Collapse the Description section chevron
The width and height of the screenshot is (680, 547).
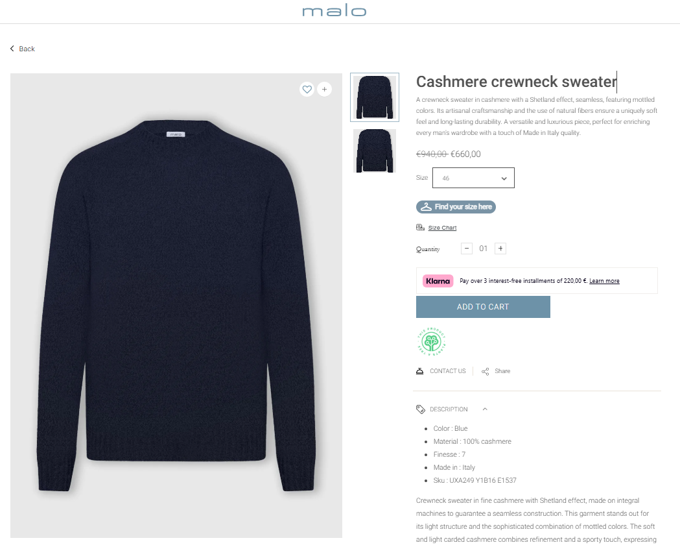point(485,409)
